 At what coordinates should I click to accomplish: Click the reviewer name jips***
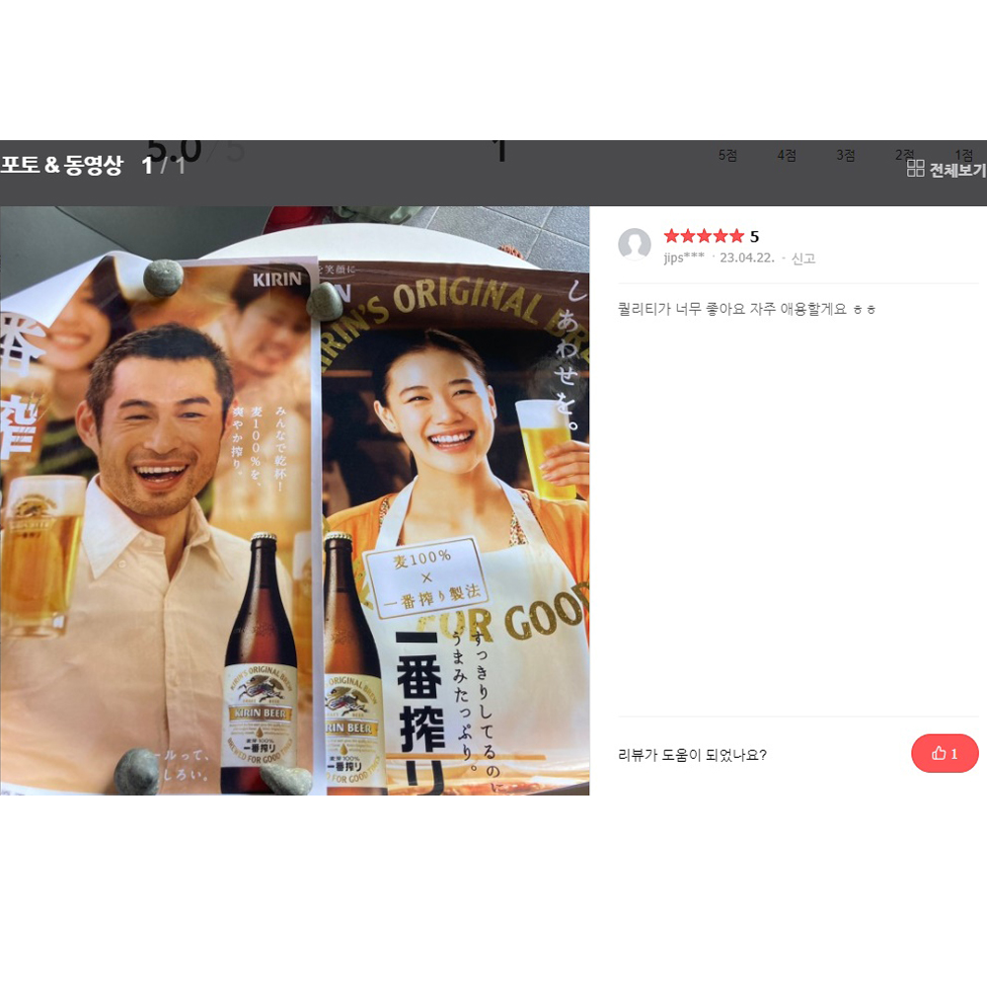coord(684,258)
